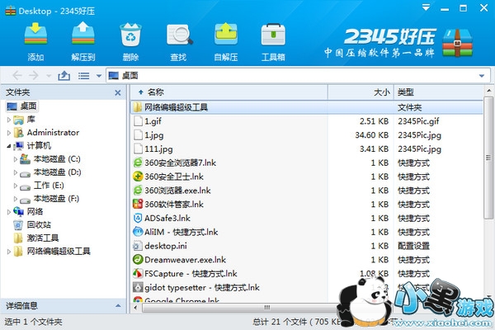Select 本地磁盘 (C:) drive in tree
495x330 pixels.
point(49,159)
